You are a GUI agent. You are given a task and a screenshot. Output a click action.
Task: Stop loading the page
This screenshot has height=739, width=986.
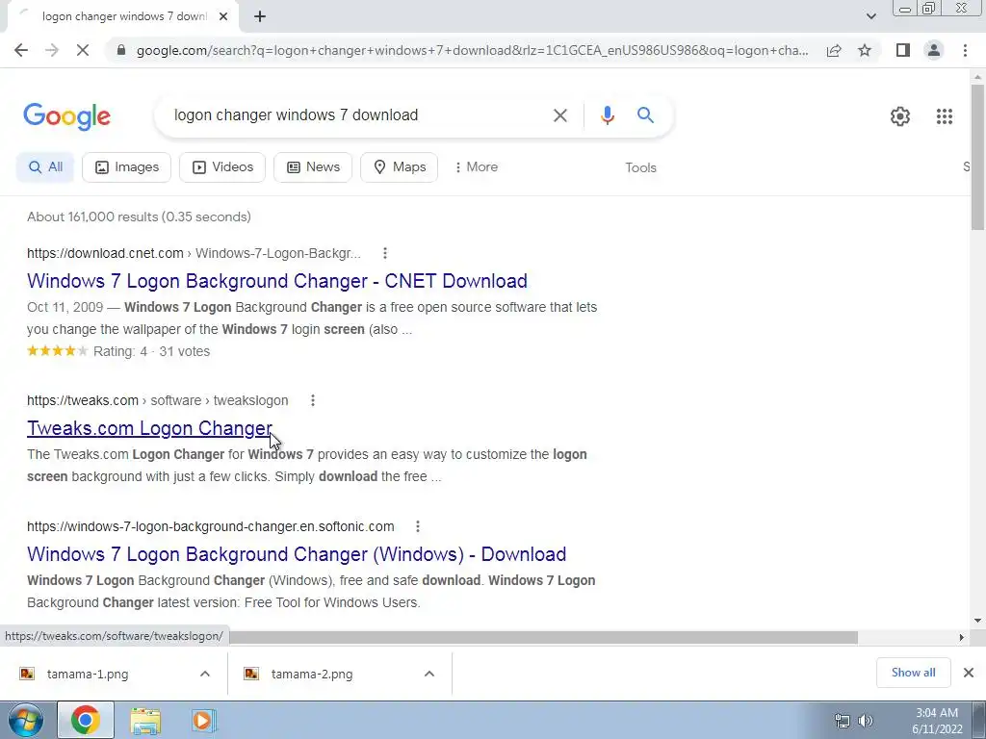point(83,50)
